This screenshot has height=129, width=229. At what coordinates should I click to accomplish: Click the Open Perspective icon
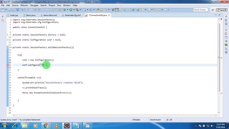[213, 10]
